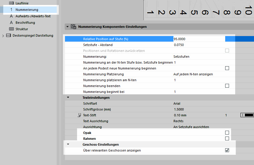Image resolution: width=254 pixels, height=165 pixels.
Task: Edit N-ten Stufe beginnen value
Action: [x=175, y=62]
